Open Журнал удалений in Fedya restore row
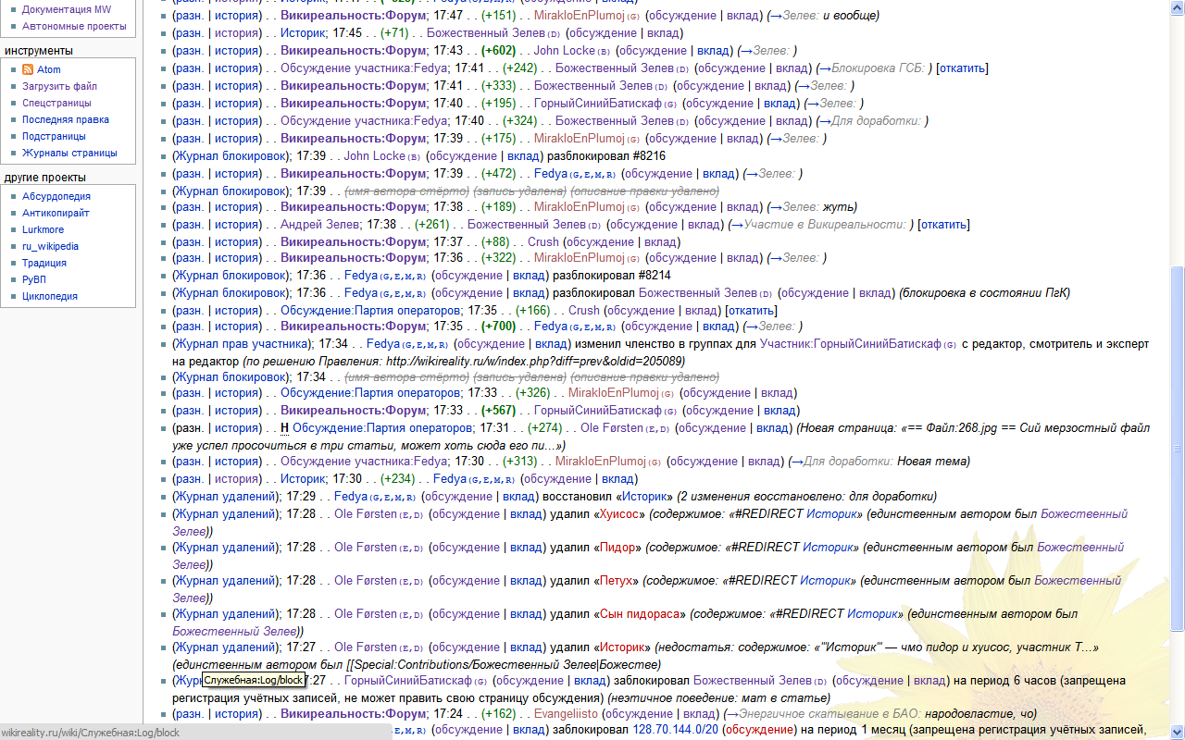Screen dimensions: 1185x740 click(228, 497)
